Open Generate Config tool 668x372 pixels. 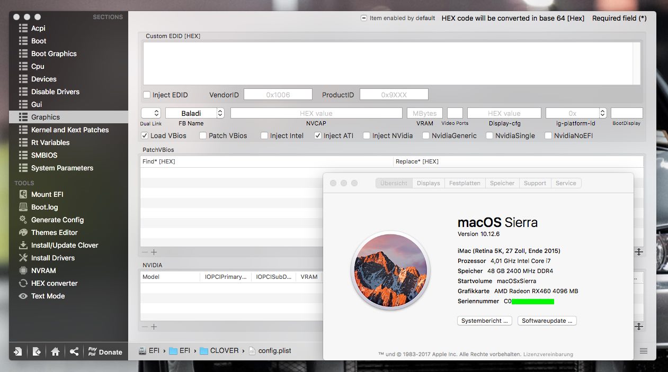coord(68,220)
